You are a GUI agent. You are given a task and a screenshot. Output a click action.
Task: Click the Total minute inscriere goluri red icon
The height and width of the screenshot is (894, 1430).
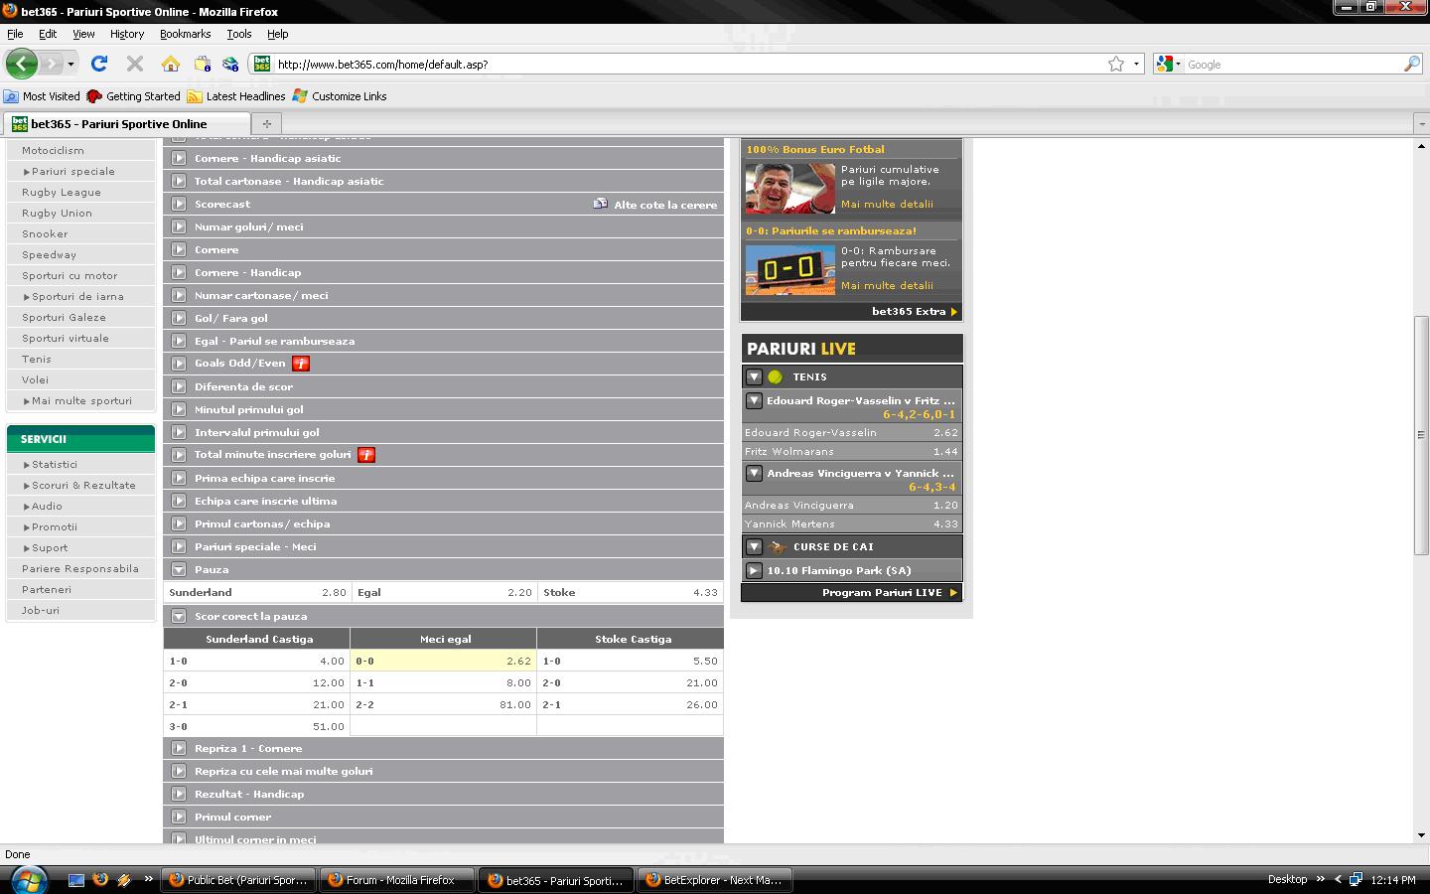[366, 455]
